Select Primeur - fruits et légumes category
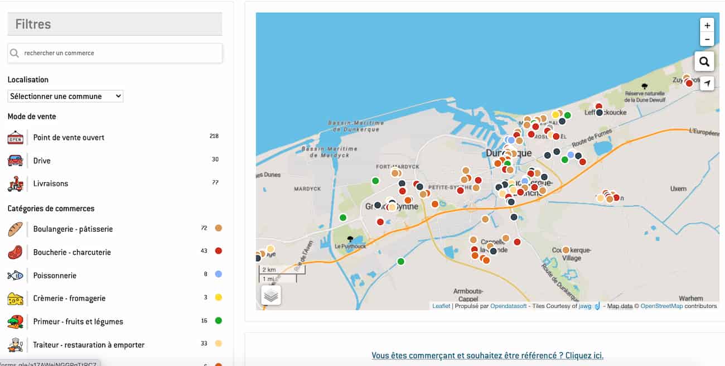Viewport: 725px width, 366px height. (x=78, y=321)
